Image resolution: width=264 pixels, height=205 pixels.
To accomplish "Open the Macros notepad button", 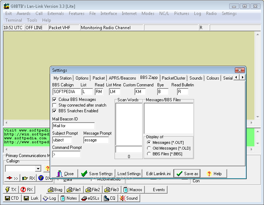I will [x=133, y=190].
